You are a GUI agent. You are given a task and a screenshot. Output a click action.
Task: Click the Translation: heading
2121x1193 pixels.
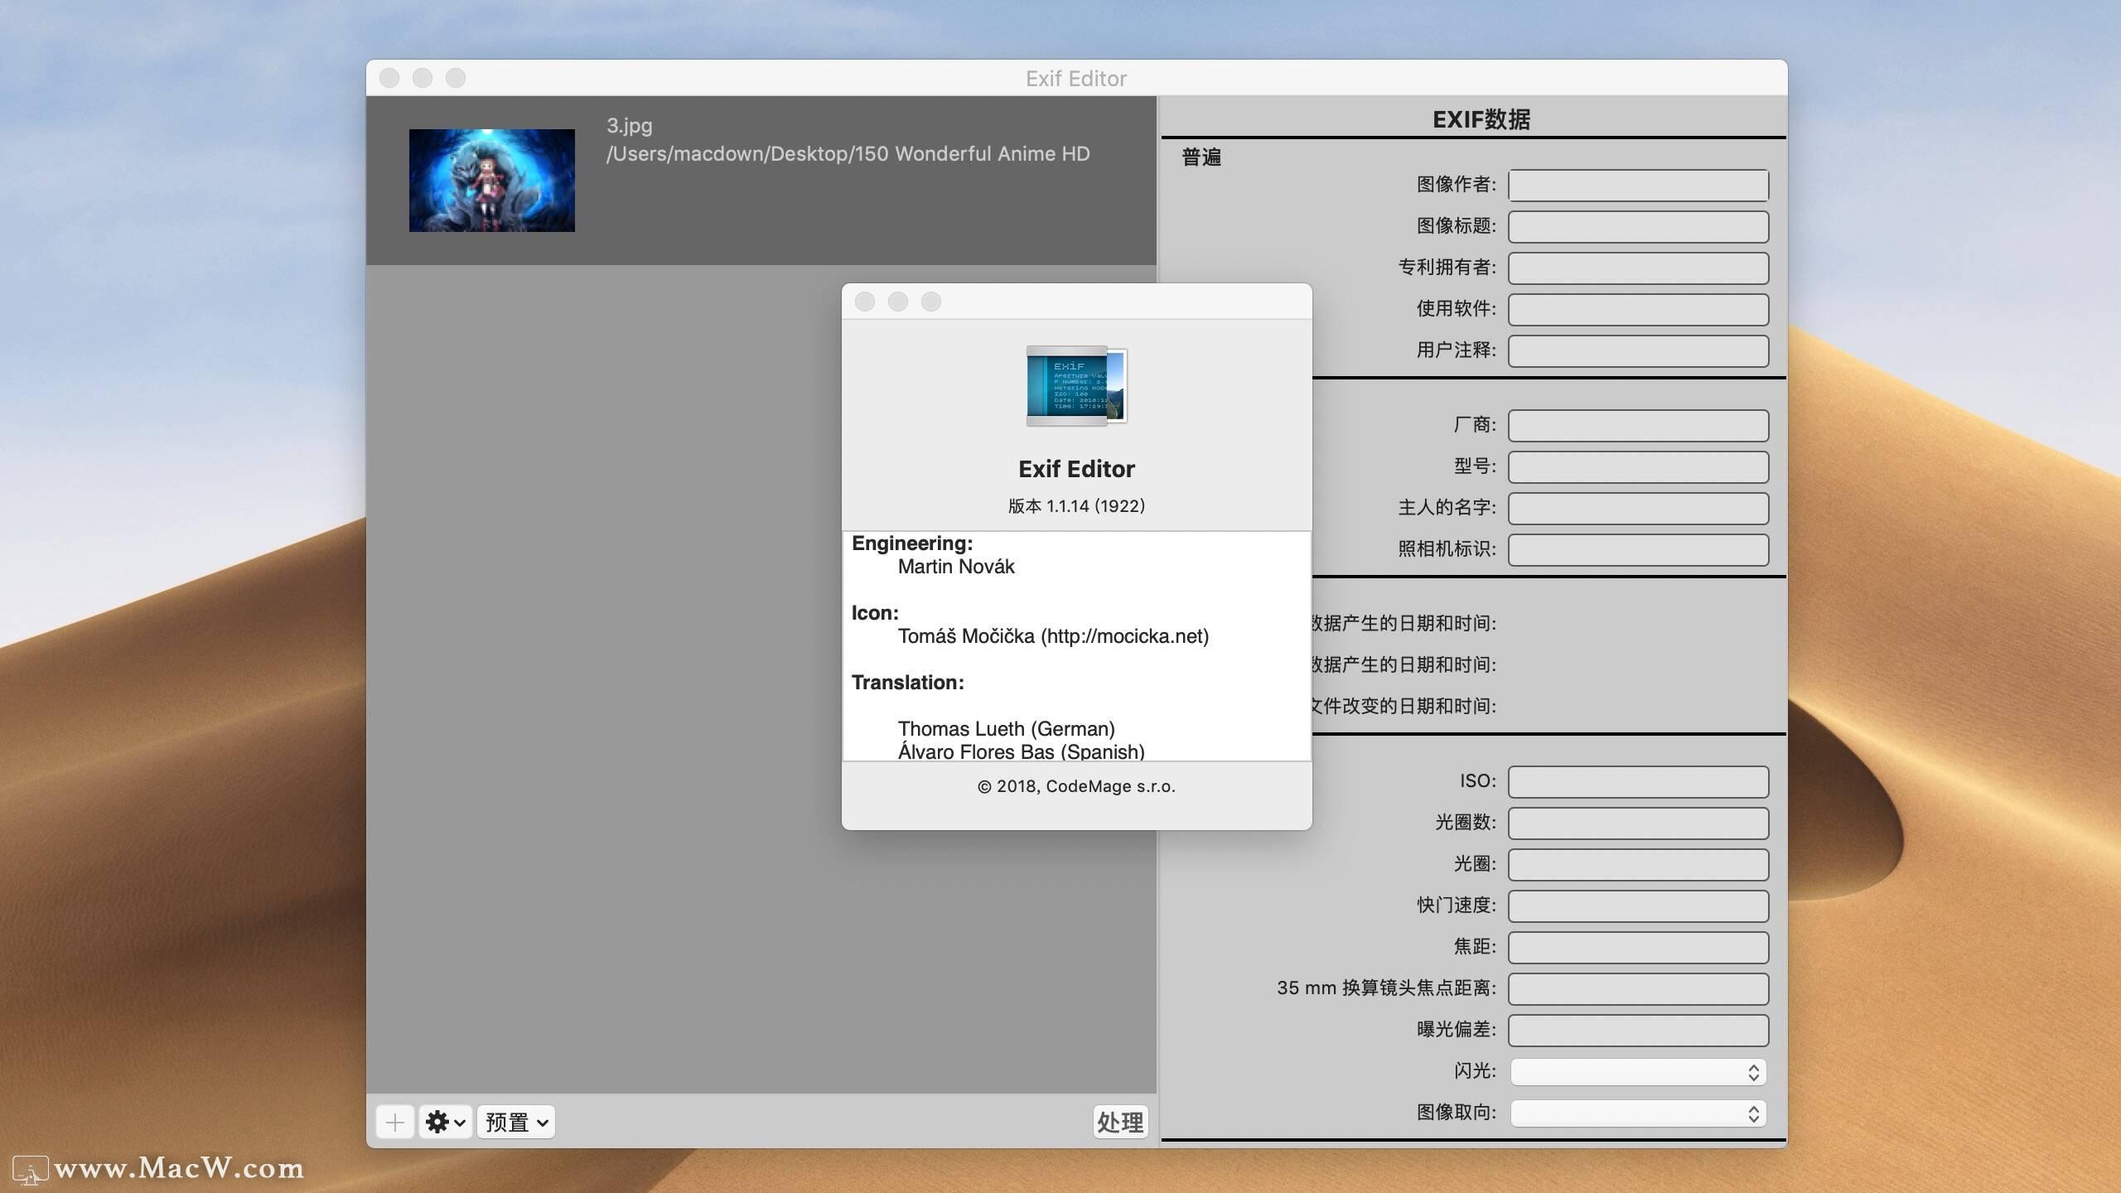(x=908, y=683)
